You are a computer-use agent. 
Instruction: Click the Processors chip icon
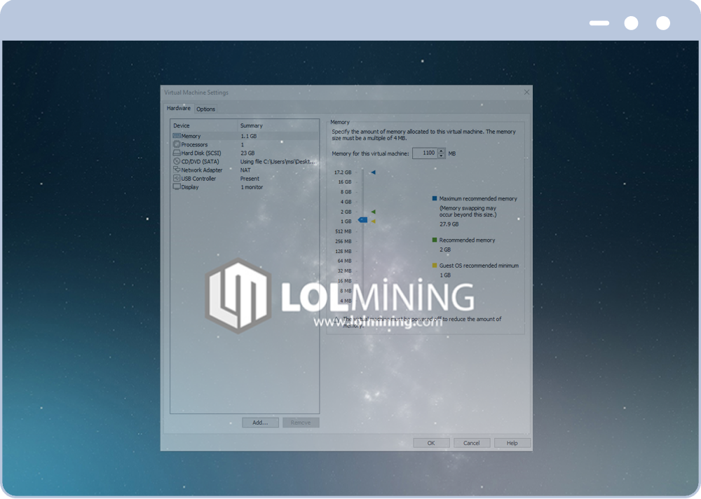coord(177,144)
